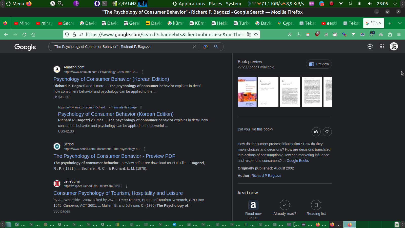Follow the Google Books source link
Image resolution: width=405 pixels, height=228 pixels.
[x=298, y=161]
